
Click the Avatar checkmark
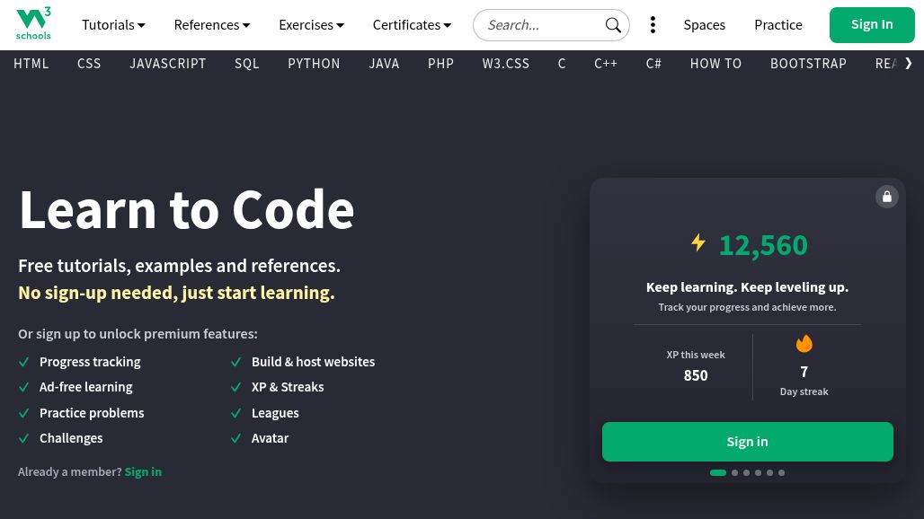[x=236, y=438]
